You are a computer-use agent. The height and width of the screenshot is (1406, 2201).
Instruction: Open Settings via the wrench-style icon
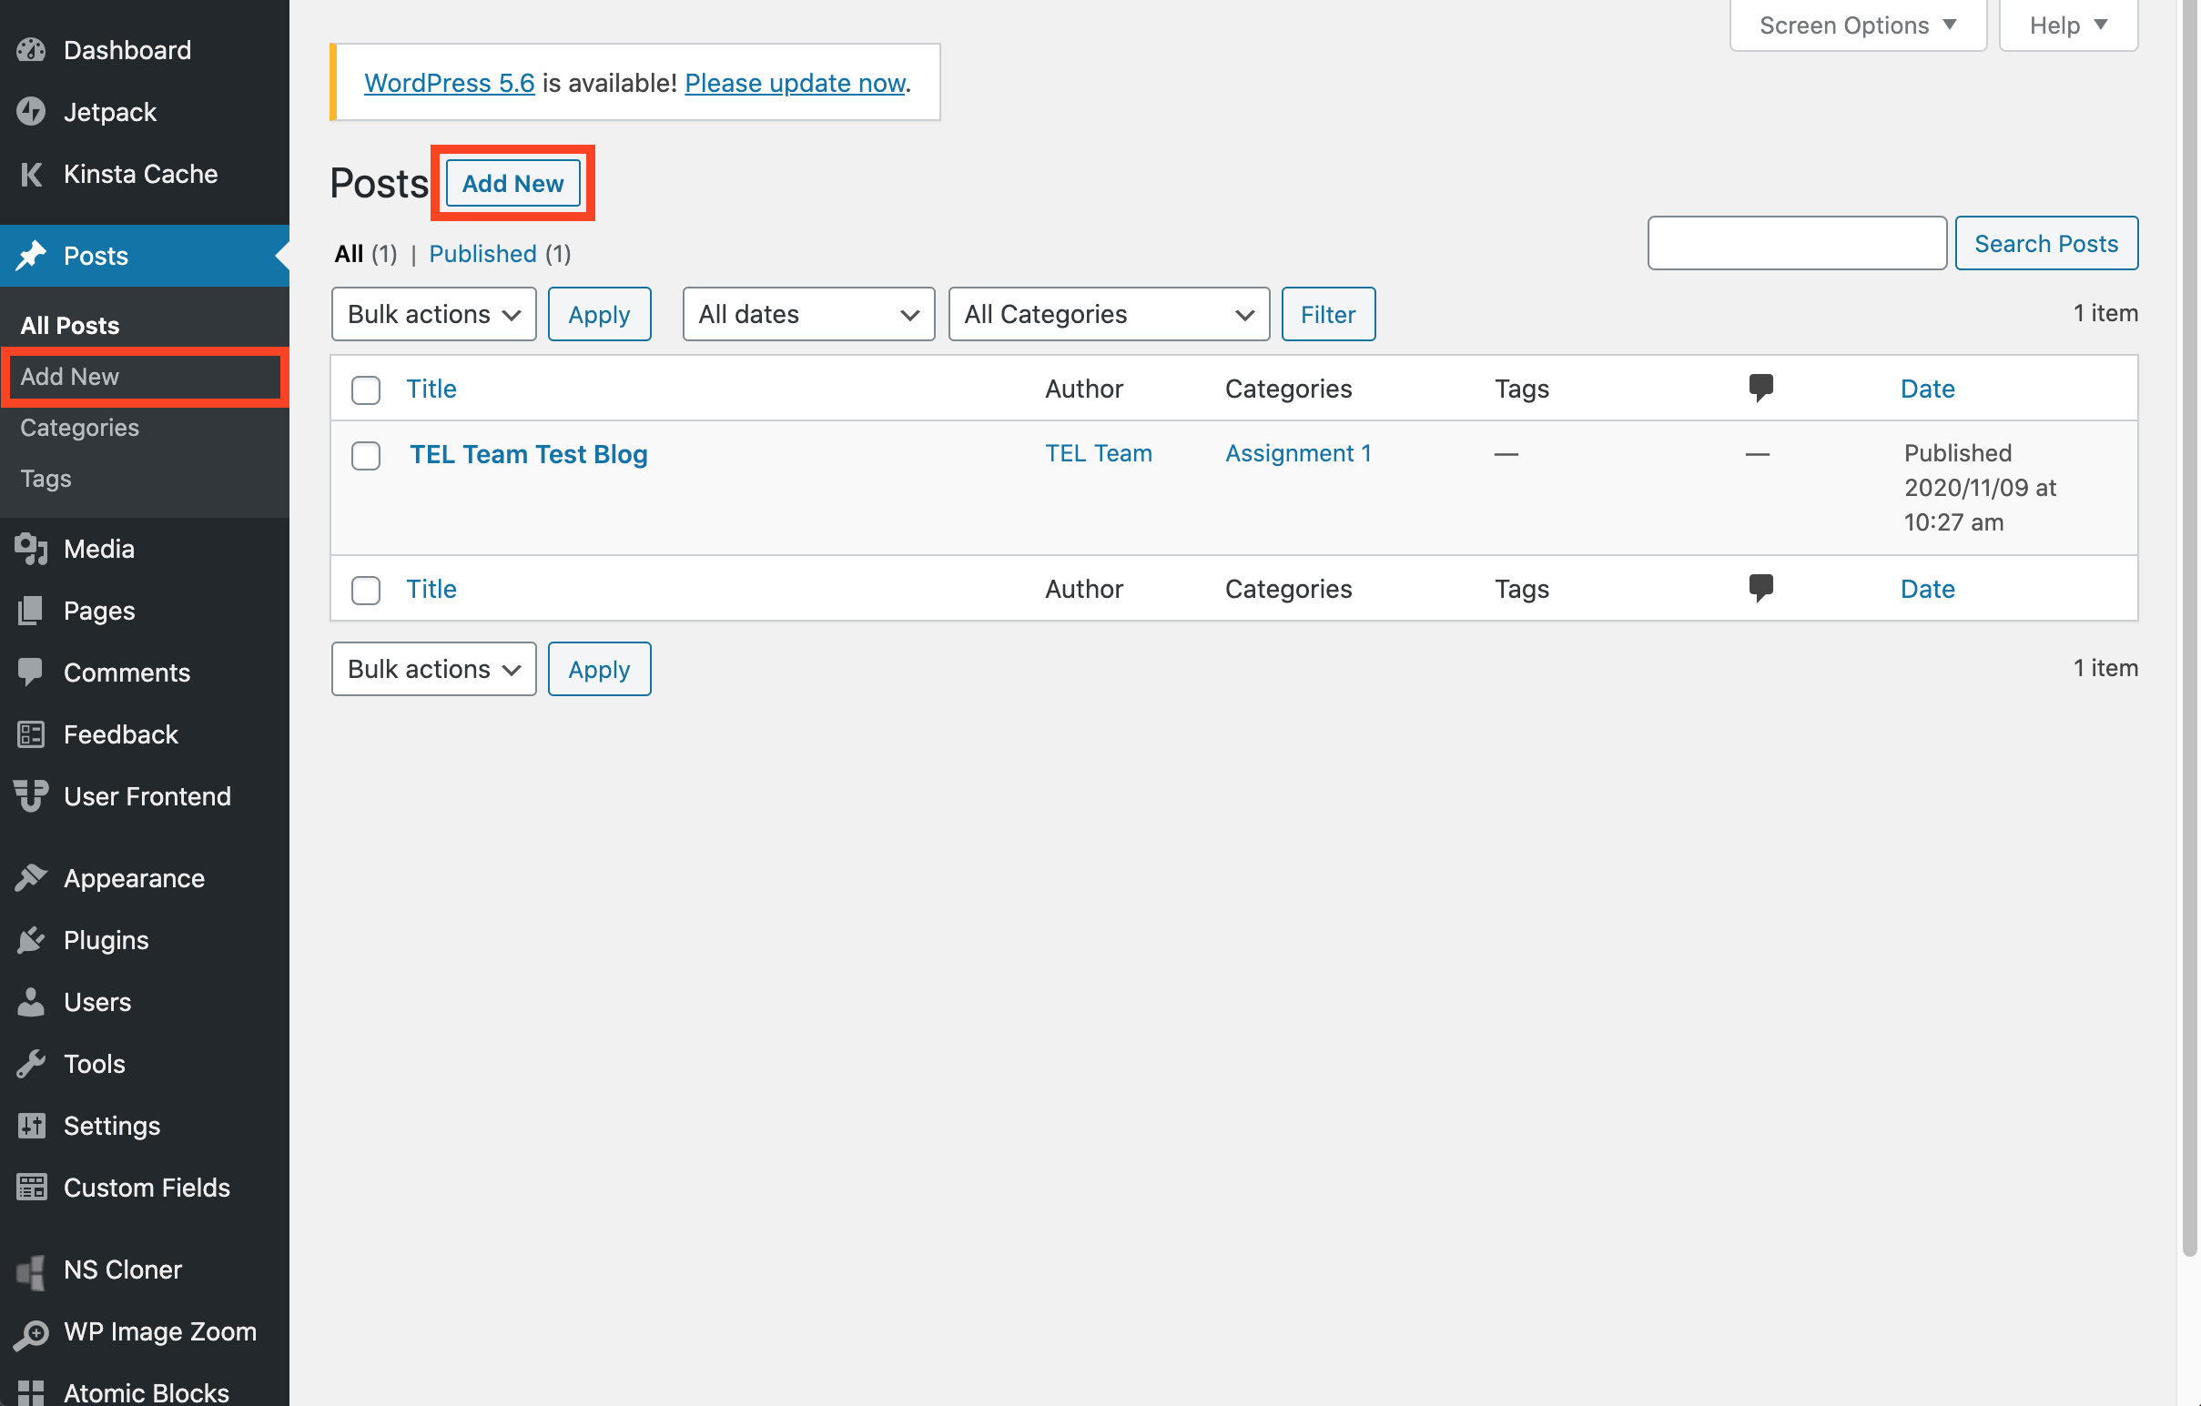pyautogui.click(x=30, y=1126)
